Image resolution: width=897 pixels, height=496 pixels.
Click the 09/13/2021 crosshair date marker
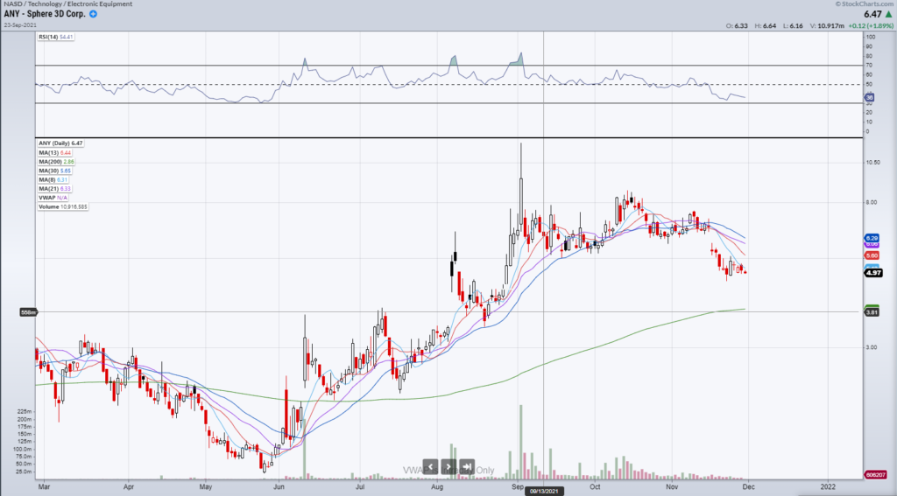click(x=543, y=491)
